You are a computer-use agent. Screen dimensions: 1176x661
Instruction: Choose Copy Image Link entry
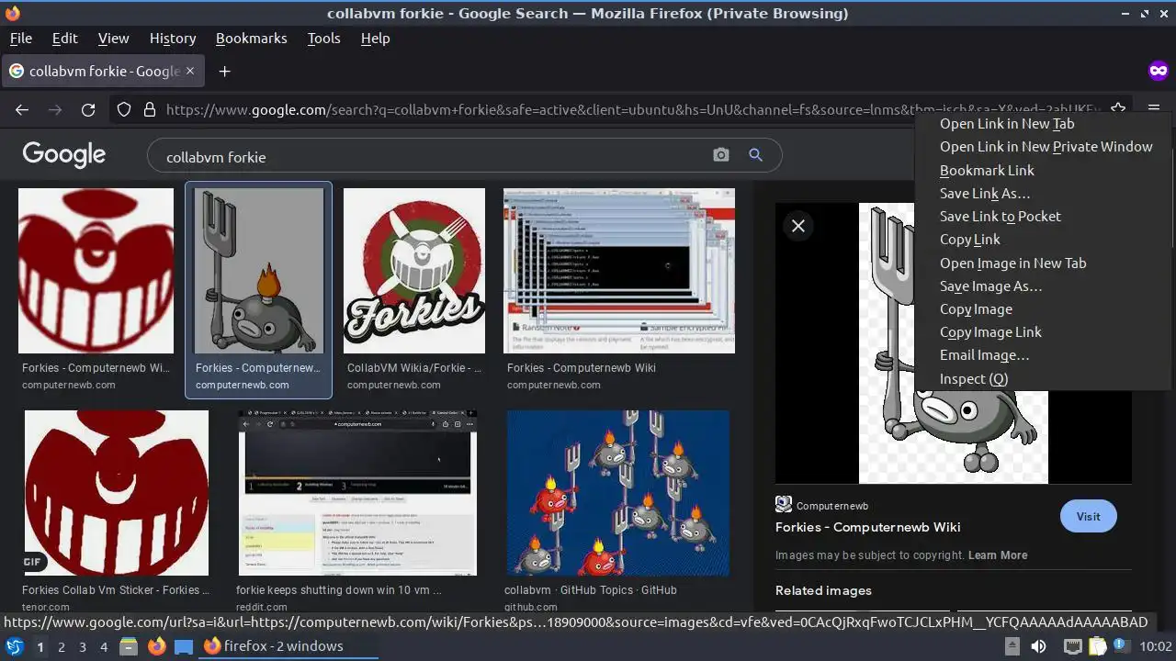[1043, 332]
